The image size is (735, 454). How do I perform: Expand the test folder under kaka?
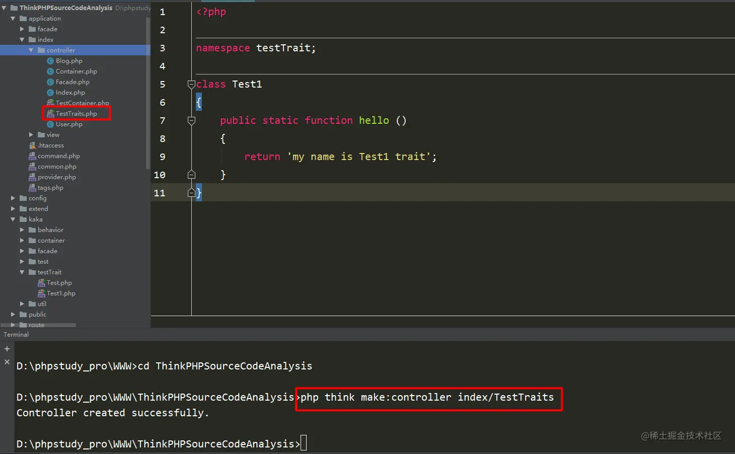22,262
